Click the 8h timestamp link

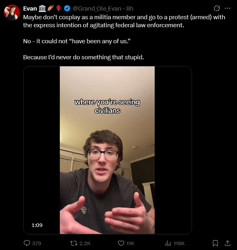(x=130, y=8)
